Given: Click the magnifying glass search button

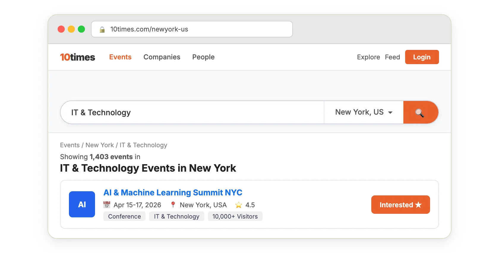Looking at the screenshot, I should [x=420, y=113].
